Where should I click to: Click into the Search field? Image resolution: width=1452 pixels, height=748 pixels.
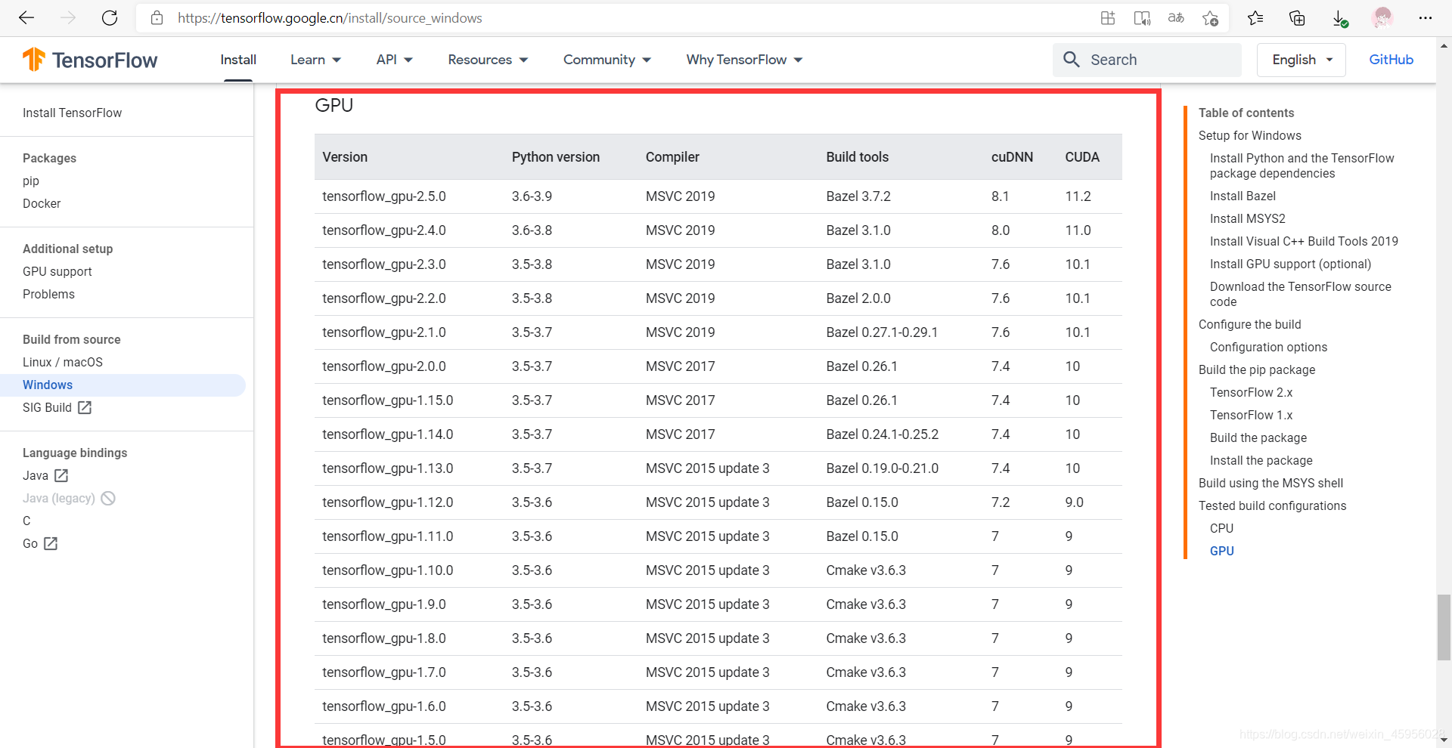1147,60
